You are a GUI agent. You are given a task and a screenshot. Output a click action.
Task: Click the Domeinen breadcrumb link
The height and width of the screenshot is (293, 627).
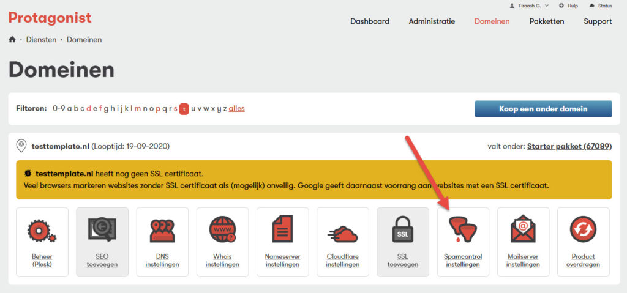click(84, 40)
